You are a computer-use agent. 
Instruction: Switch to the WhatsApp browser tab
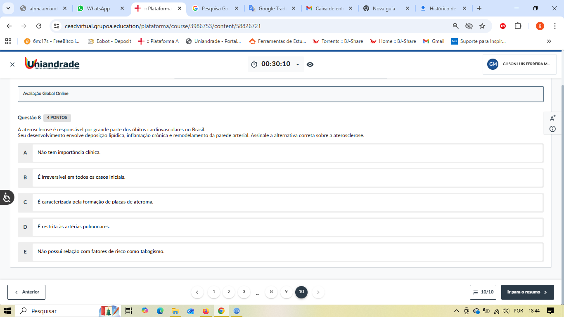98,8
